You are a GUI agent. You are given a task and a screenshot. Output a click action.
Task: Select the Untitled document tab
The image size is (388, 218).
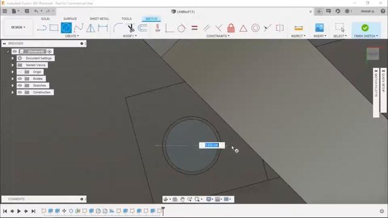(x=183, y=12)
